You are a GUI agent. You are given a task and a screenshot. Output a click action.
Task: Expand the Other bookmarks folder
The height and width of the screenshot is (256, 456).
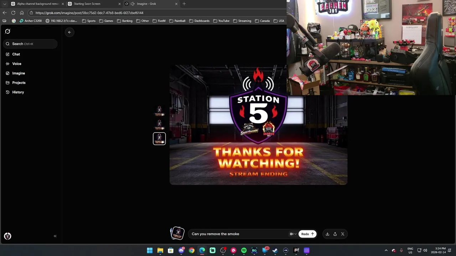point(142,21)
